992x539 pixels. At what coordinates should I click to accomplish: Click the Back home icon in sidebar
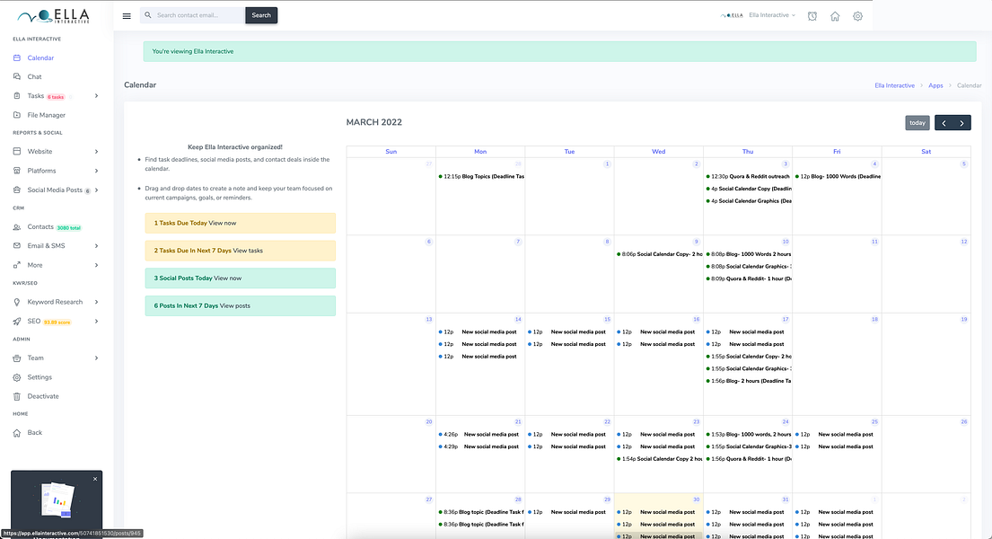pyautogui.click(x=17, y=433)
